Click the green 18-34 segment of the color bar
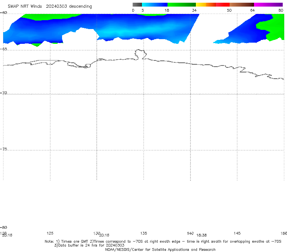Viewport: 287px width, 252px height. 182,5
